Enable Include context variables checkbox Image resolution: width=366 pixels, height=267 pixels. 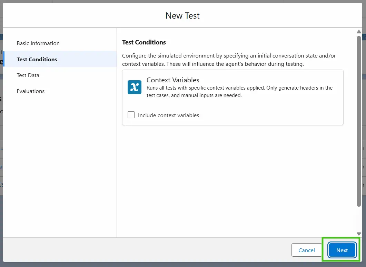tap(131, 115)
